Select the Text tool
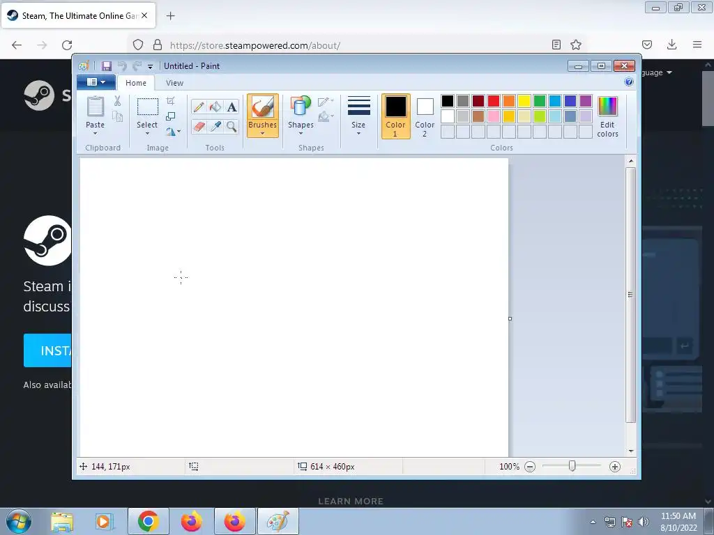The width and height of the screenshot is (714, 535). (231, 107)
